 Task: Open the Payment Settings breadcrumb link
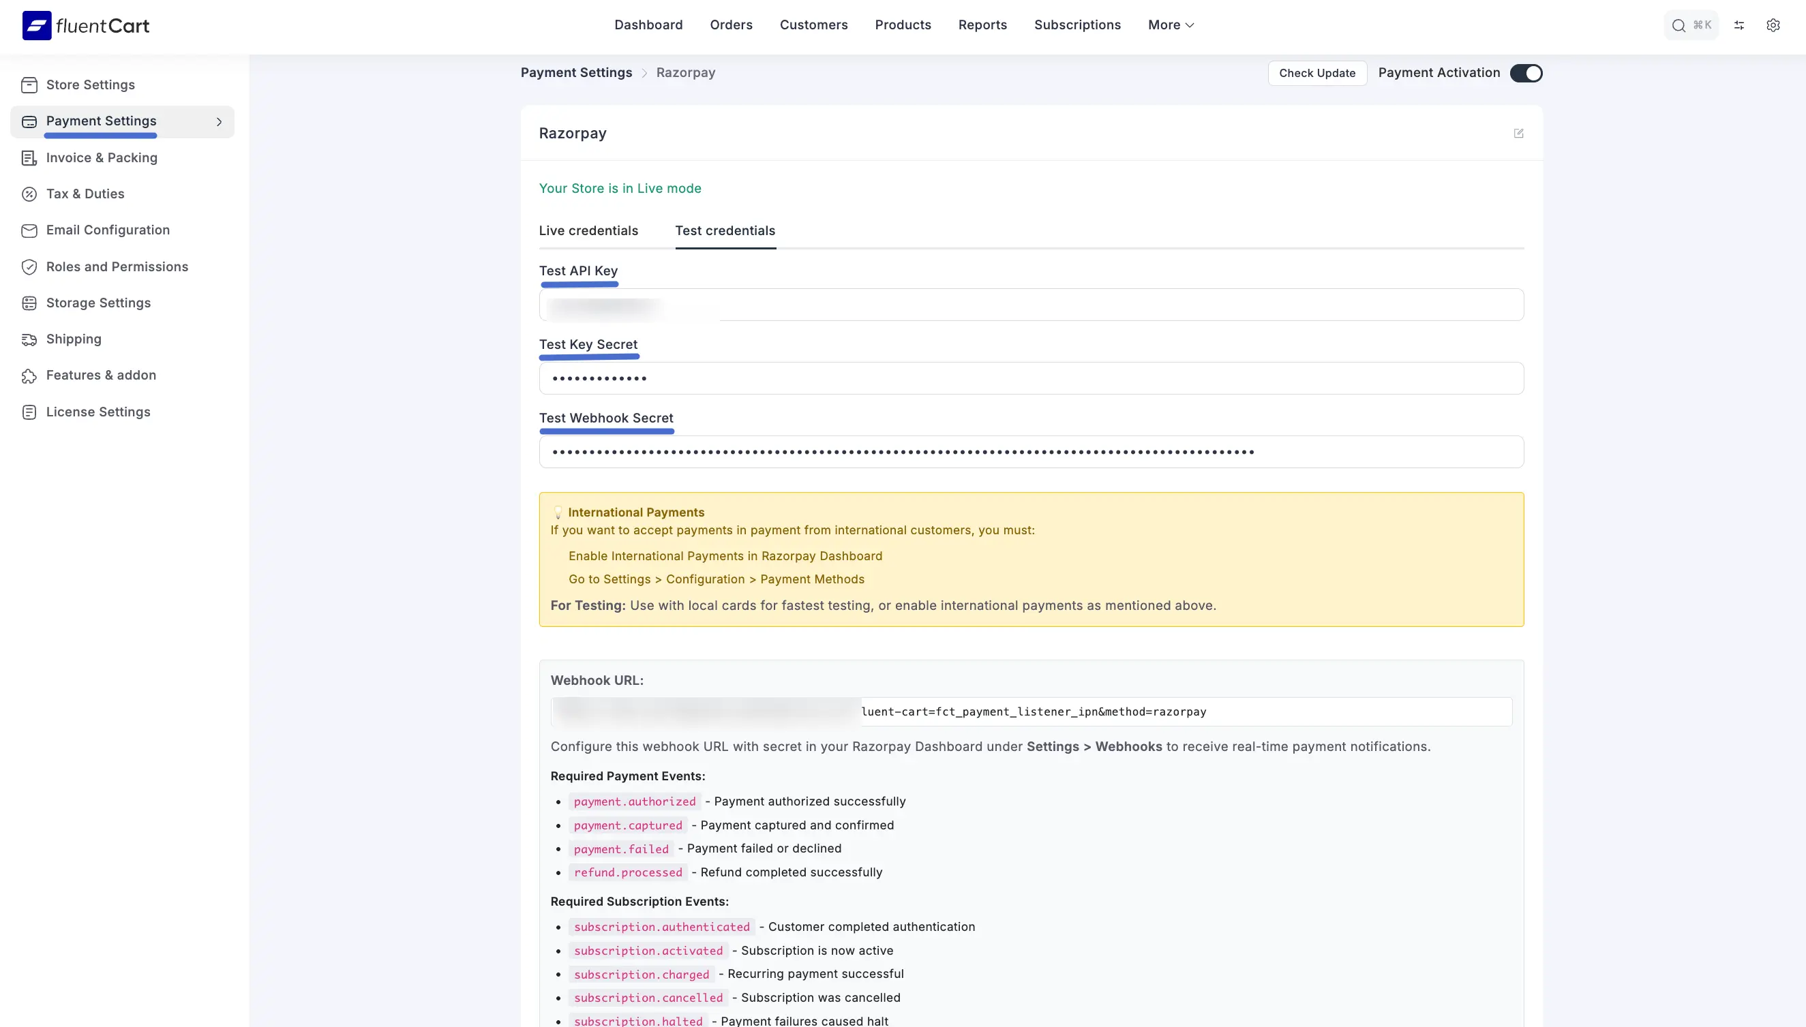click(x=576, y=73)
